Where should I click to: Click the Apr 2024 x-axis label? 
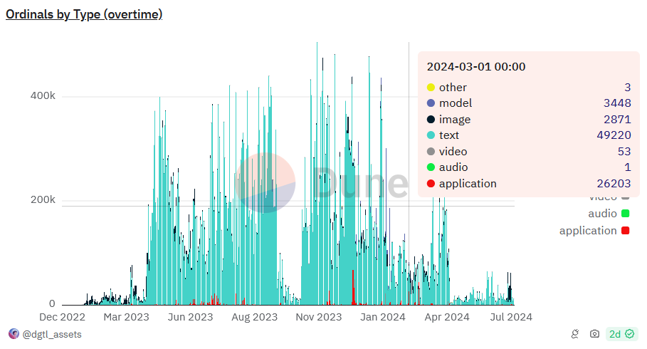[447, 317]
